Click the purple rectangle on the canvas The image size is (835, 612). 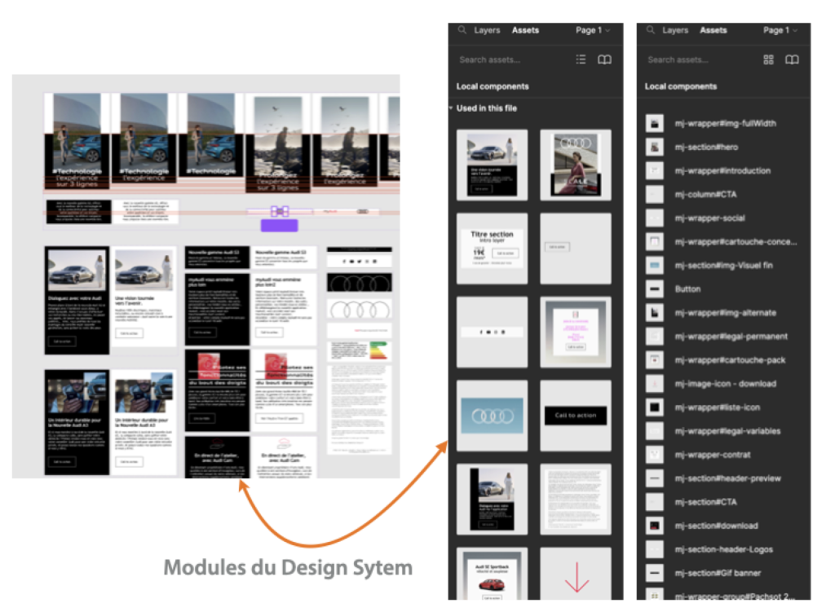[279, 226]
